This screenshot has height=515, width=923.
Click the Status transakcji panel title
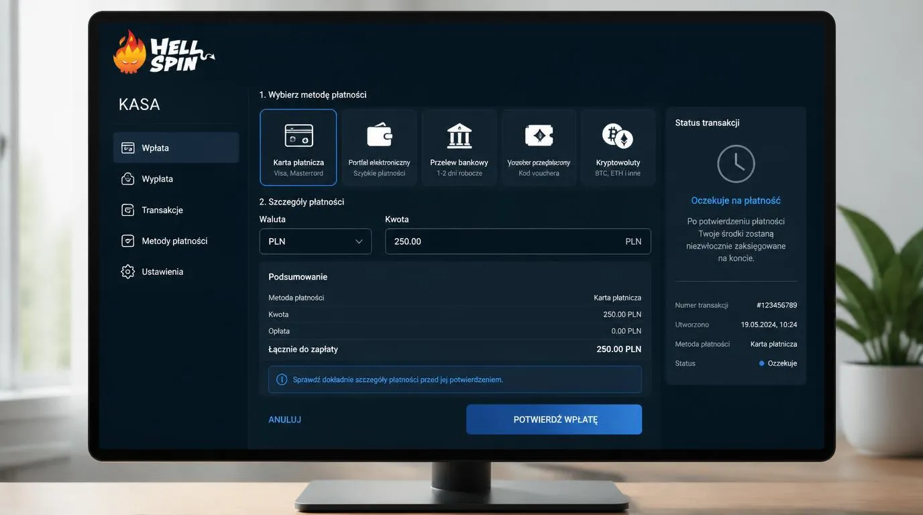pos(707,123)
